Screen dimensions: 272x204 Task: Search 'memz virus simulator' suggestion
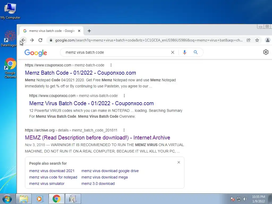pyautogui.click(x=47, y=184)
